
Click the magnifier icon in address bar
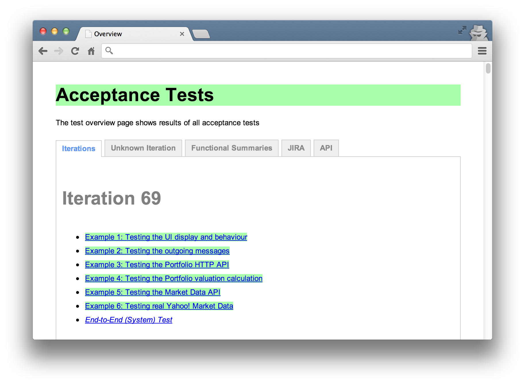click(x=109, y=51)
